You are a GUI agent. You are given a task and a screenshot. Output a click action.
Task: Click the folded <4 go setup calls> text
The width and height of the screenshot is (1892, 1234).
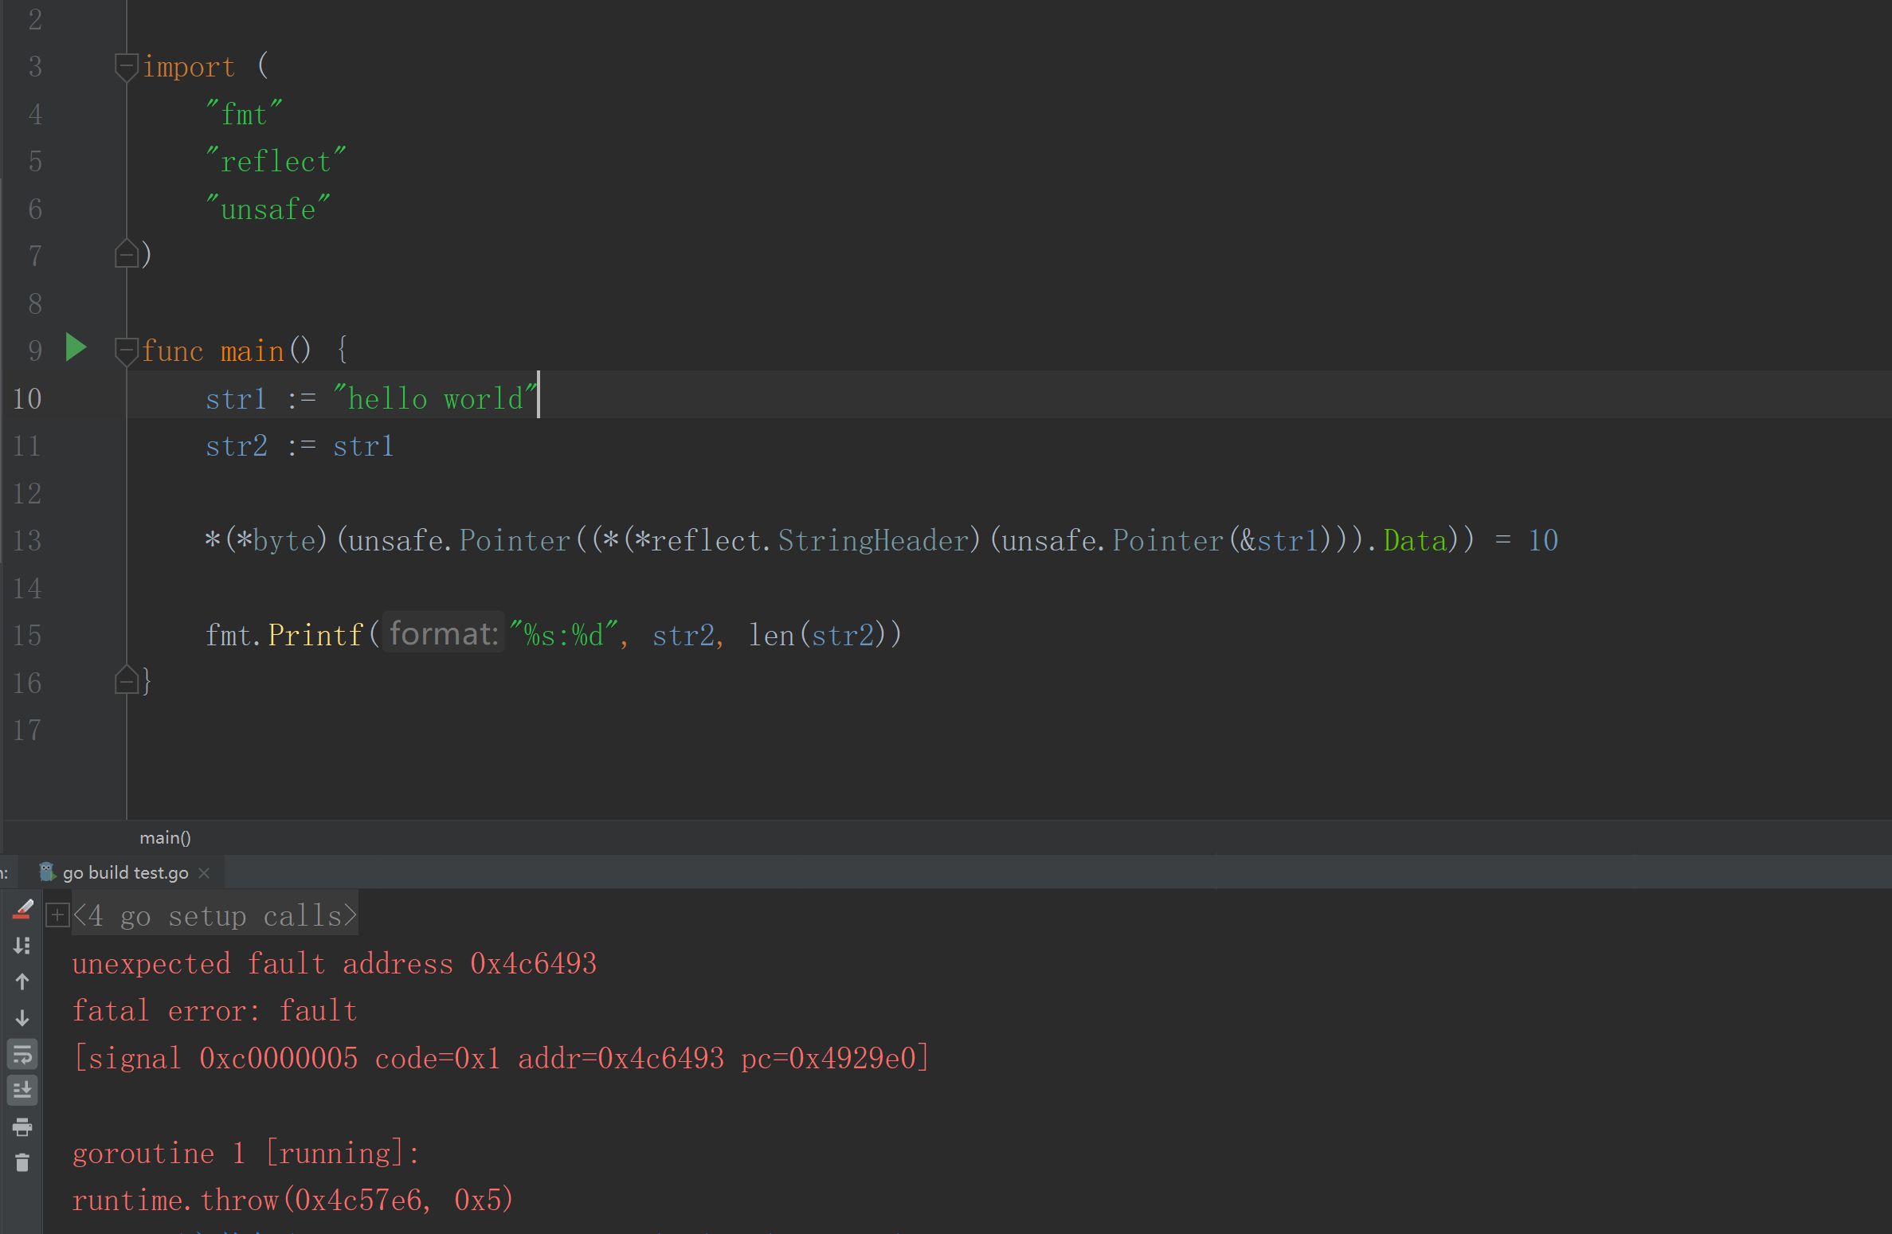tap(215, 916)
